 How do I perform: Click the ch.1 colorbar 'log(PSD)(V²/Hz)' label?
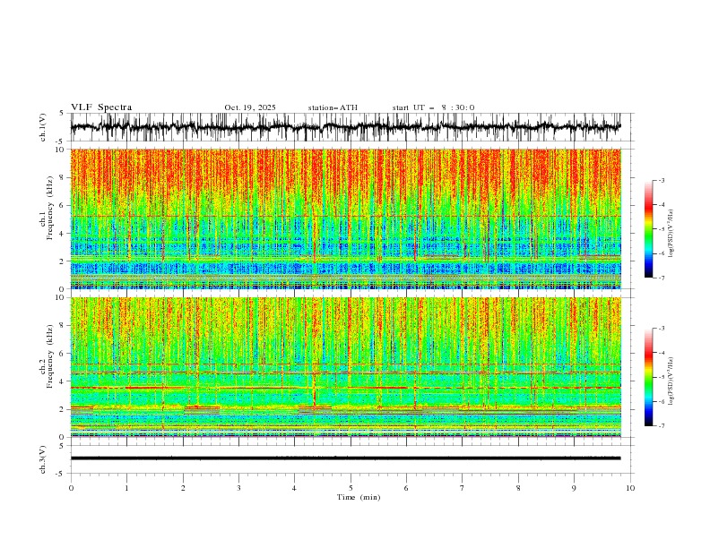point(671,234)
